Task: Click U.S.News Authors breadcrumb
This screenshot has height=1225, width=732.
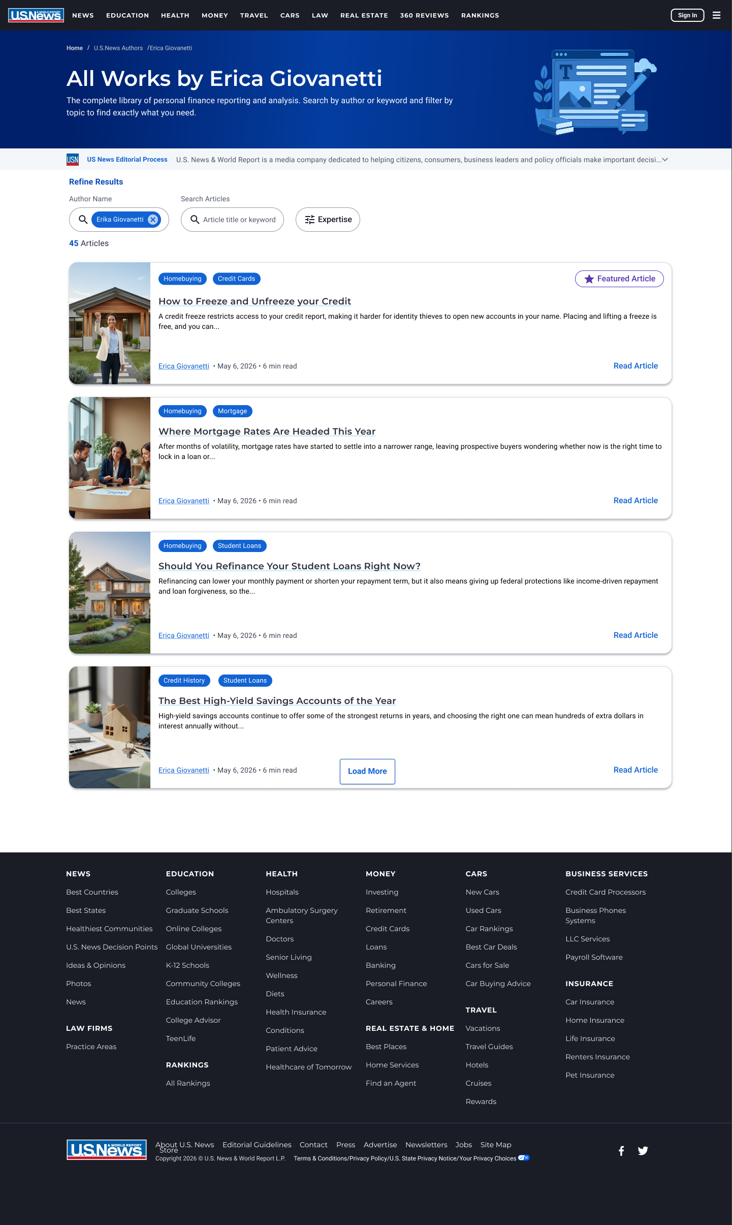Action: pos(118,48)
